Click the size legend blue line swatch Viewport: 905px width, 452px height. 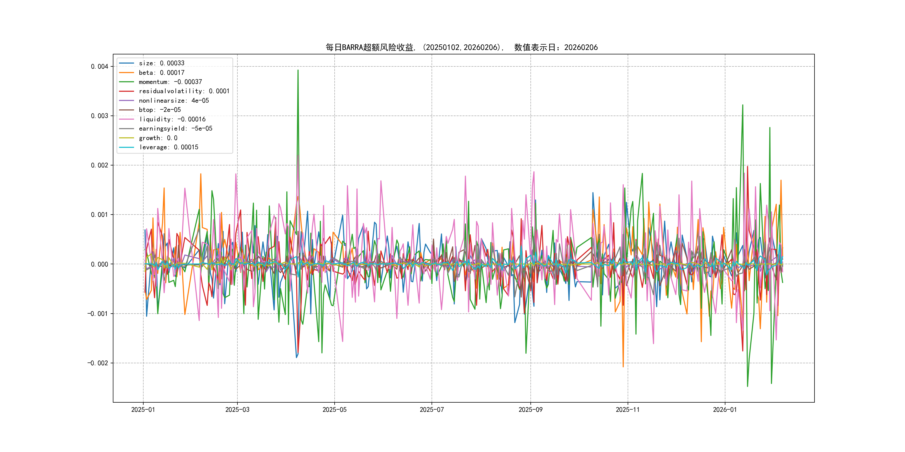click(127, 63)
